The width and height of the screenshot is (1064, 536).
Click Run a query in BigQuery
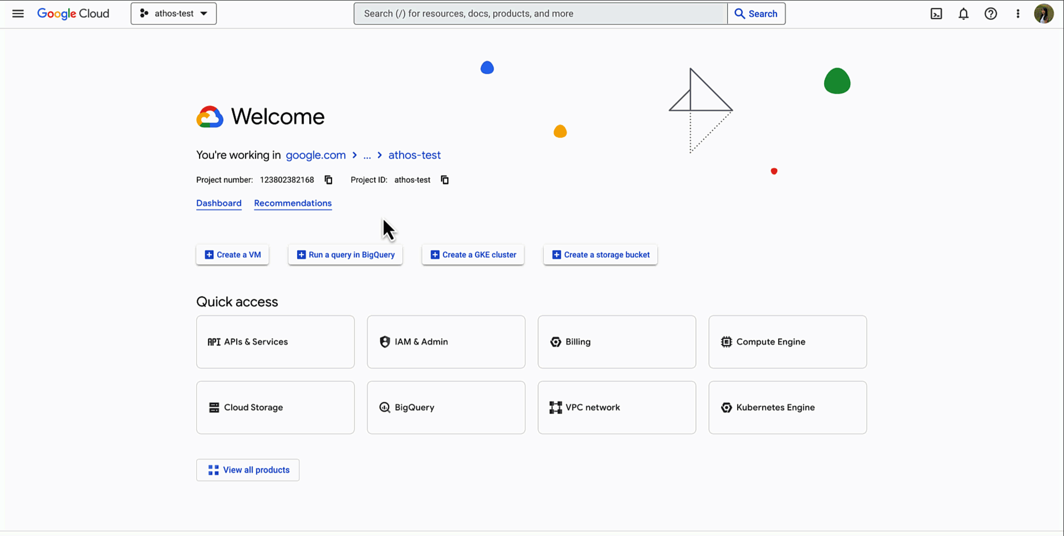coord(345,255)
